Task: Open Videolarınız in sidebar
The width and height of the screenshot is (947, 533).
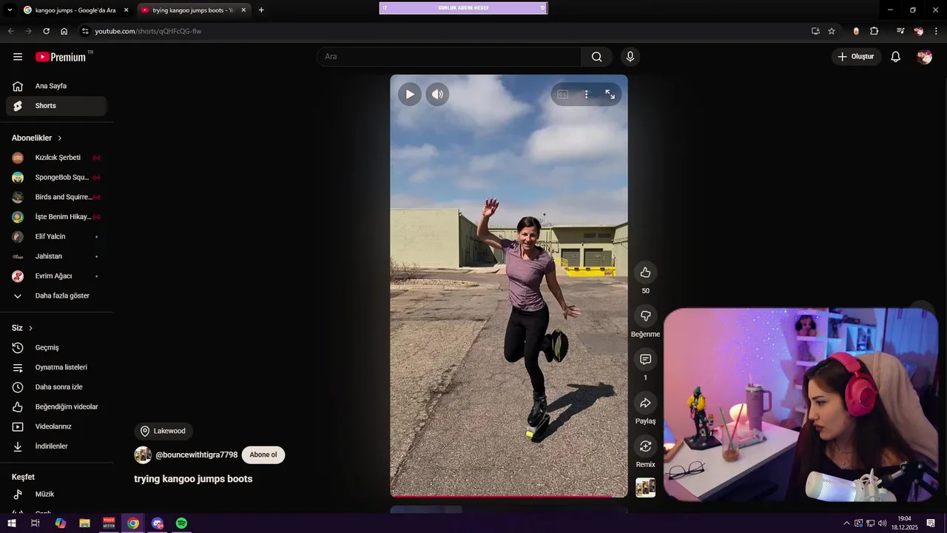Action: click(56, 426)
